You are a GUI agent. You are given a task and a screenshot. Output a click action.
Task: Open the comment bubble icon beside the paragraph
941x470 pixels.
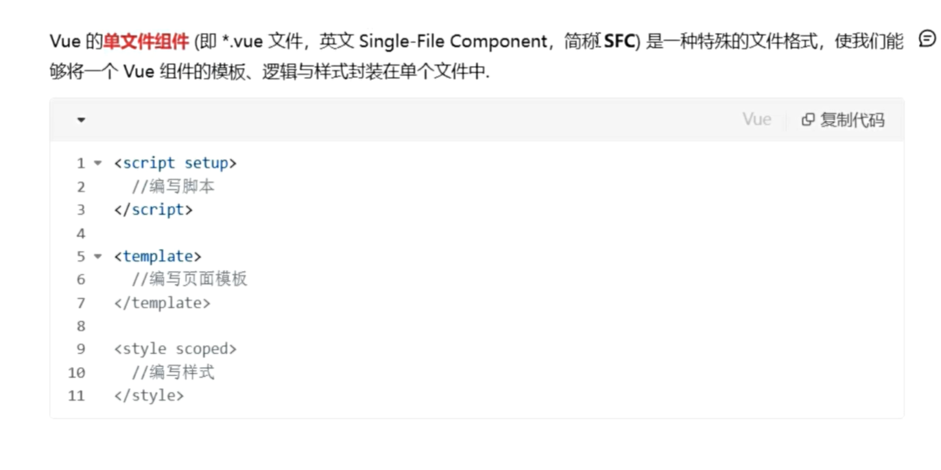(927, 40)
